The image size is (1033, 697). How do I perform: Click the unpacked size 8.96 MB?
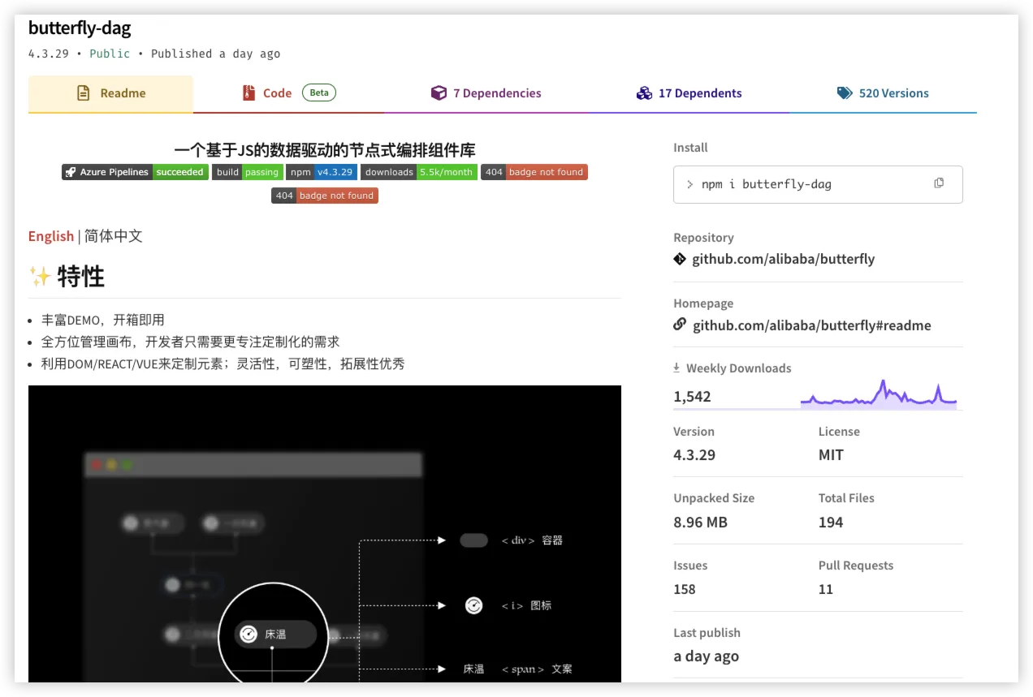coord(700,522)
